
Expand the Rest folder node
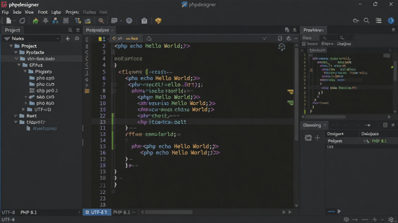point(16,116)
